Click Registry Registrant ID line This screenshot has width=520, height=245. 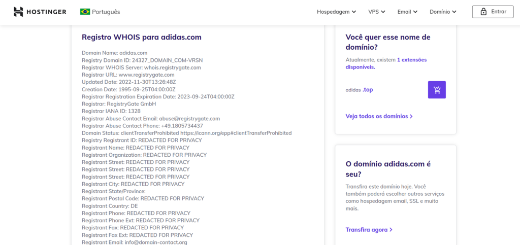(142, 140)
